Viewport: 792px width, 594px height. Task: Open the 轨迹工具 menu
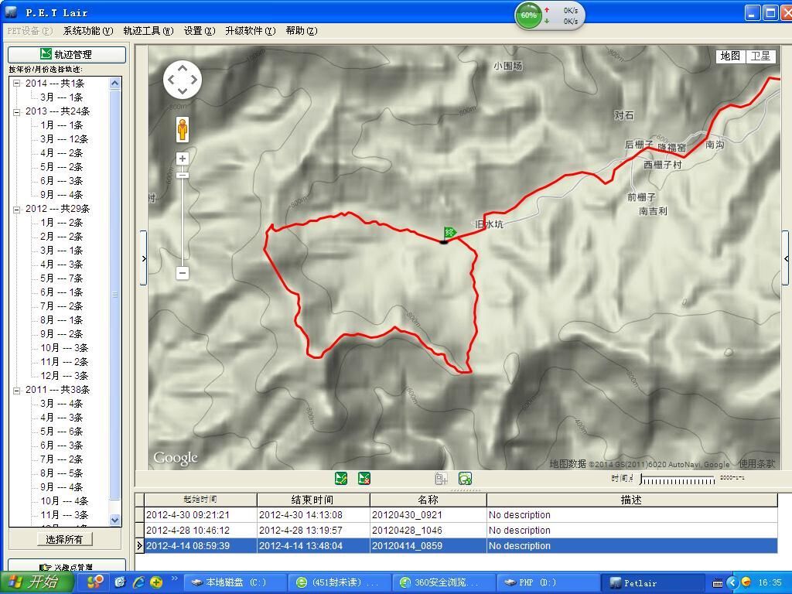(x=148, y=31)
